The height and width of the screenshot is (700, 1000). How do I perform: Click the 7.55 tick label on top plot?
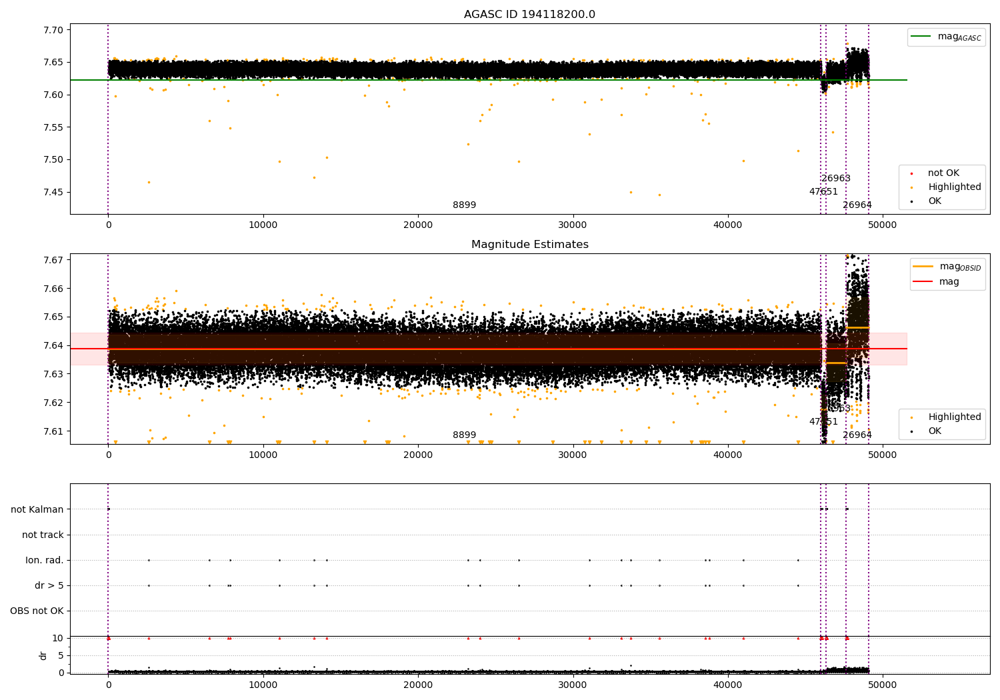[x=53, y=127]
